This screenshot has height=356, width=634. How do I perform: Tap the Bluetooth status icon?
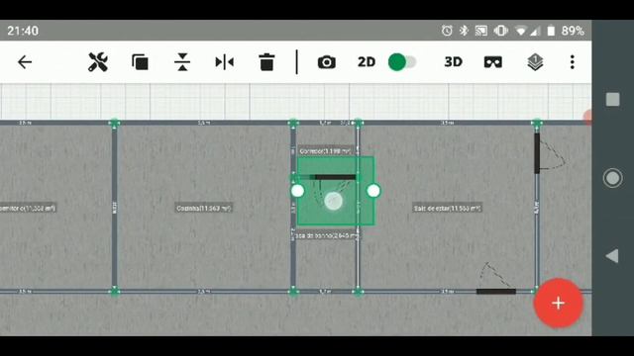pyautogui.click(x=465, y=31)
